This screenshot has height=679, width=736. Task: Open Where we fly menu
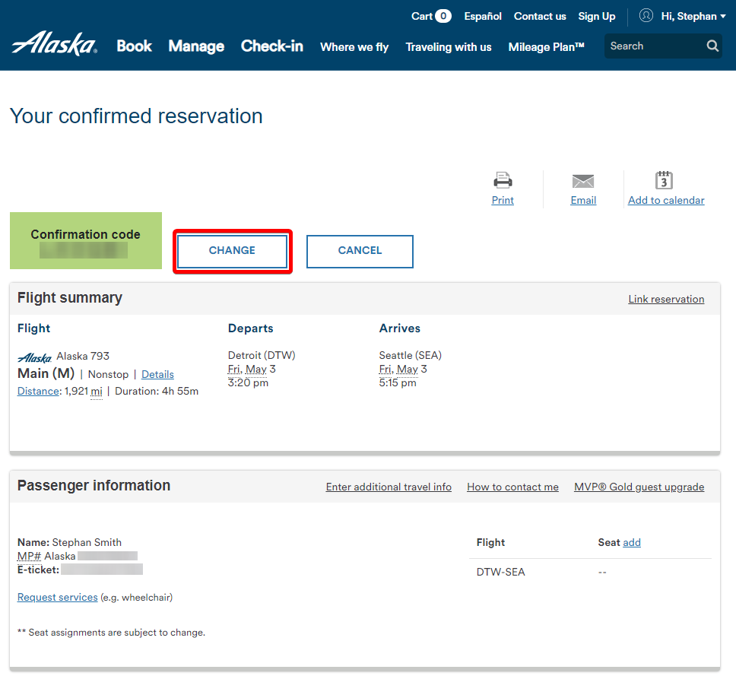(354, 47)
